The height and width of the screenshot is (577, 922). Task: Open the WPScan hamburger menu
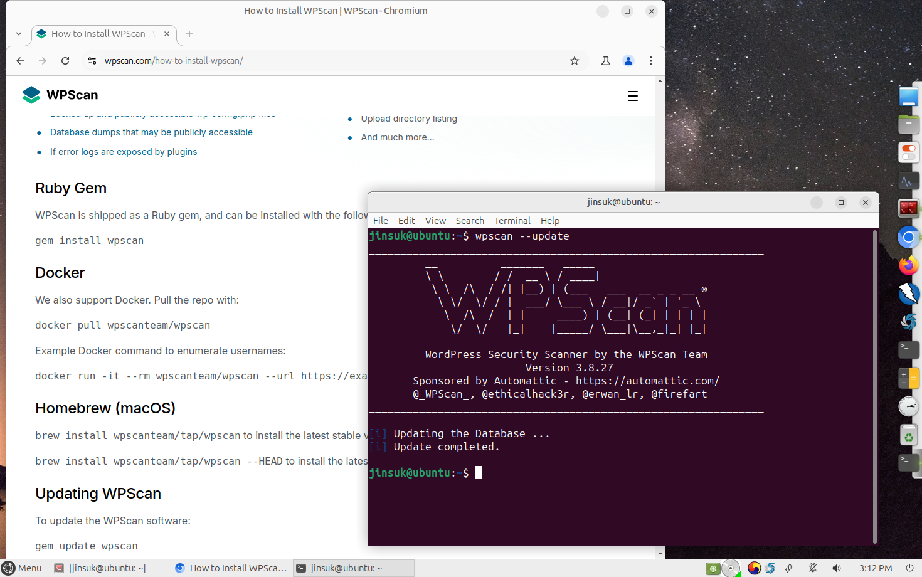tap(633, 96)
